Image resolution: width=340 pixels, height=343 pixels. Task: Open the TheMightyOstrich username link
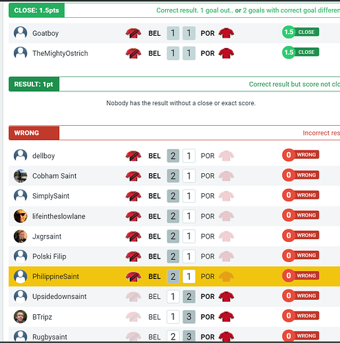[60, 53]
